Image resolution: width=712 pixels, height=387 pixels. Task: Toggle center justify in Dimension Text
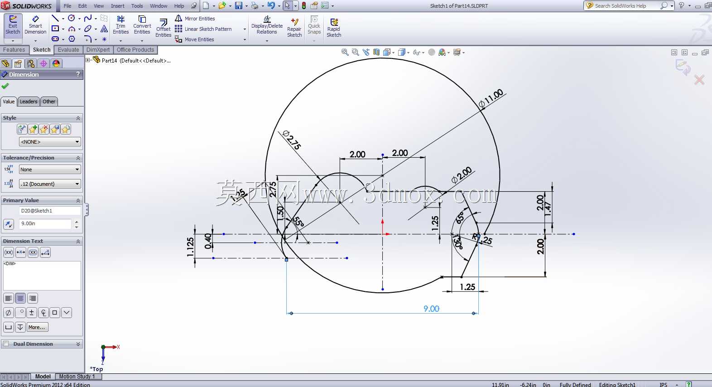(20, 298)
